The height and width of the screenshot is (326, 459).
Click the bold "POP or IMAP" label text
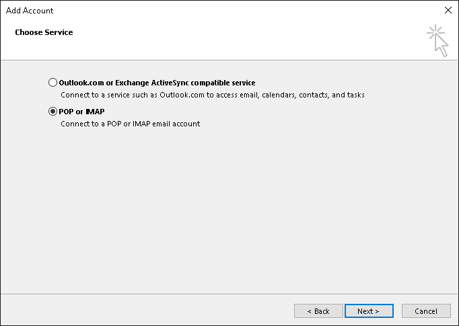(82, 112)
